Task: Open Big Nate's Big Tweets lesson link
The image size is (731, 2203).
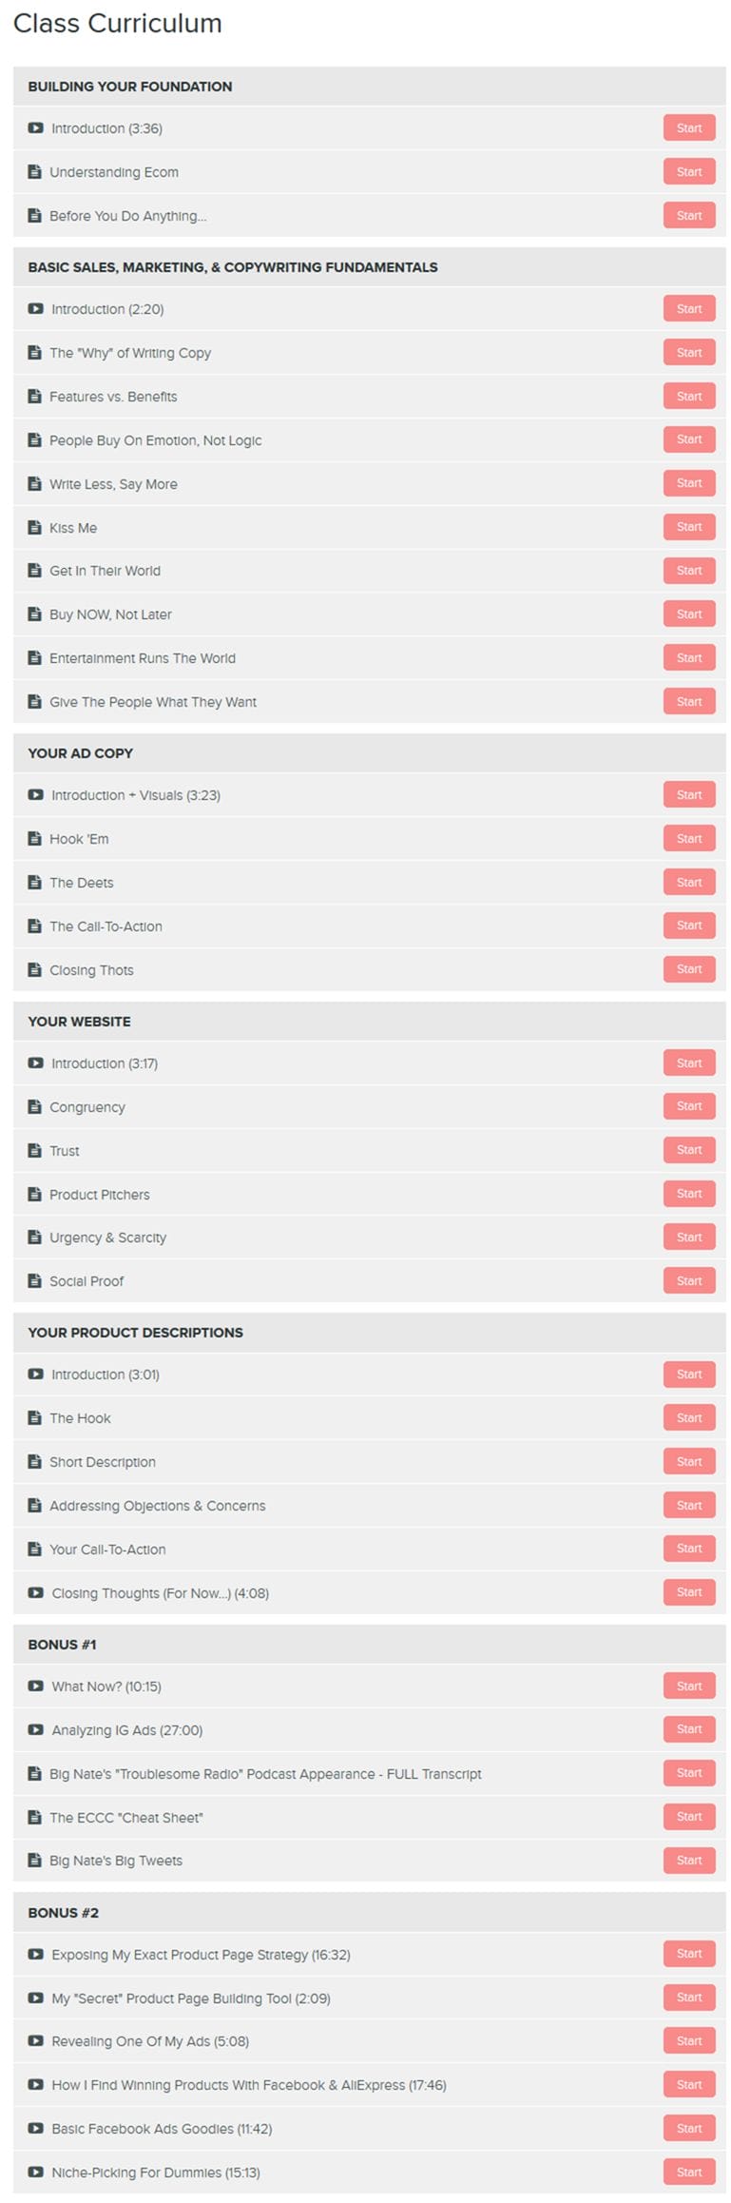Action: click(115, 1861)
